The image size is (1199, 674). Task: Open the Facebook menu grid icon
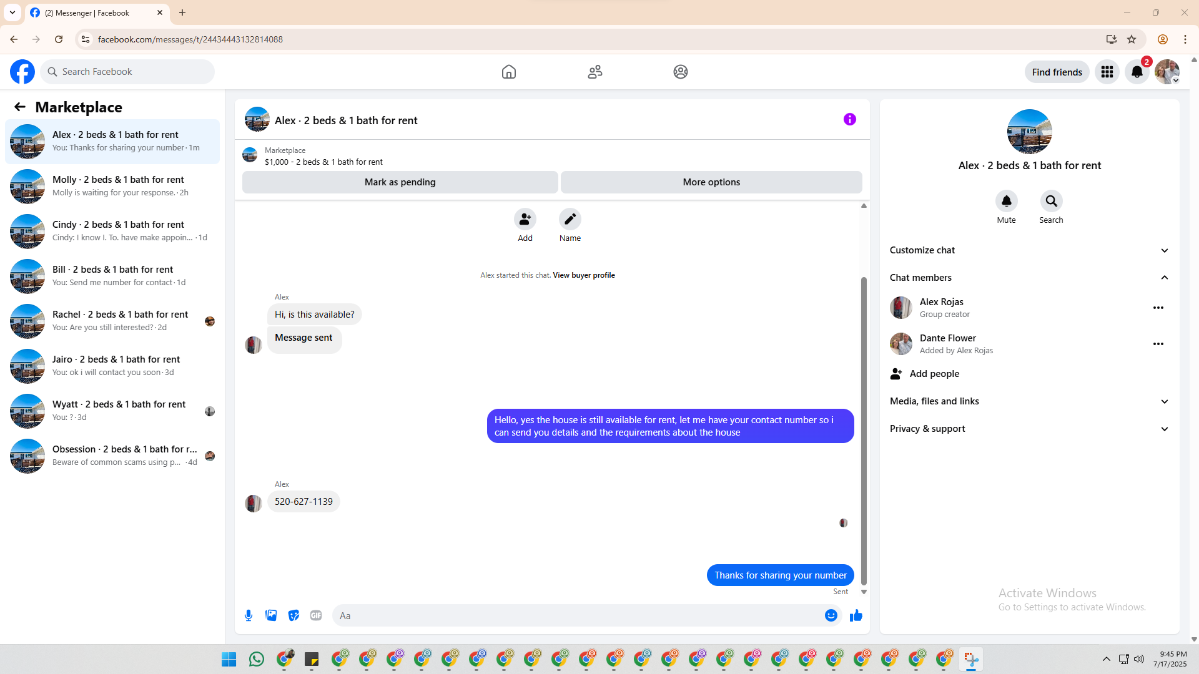(1107, 72)
